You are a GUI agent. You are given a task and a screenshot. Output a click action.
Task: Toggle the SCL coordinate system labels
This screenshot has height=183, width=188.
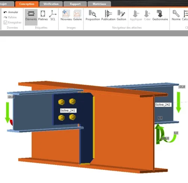tap(53, 16)
